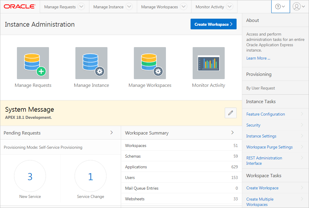The width and height of the screenshot is (309, 208).
Task: Edit System Message with pencil icon
Action: [231, 113]
